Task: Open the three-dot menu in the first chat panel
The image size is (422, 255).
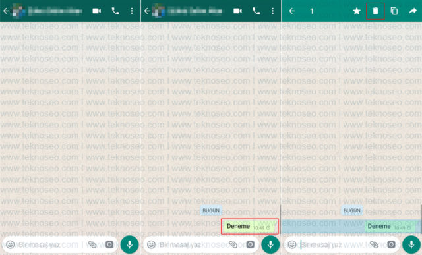Action: point(132,11)
